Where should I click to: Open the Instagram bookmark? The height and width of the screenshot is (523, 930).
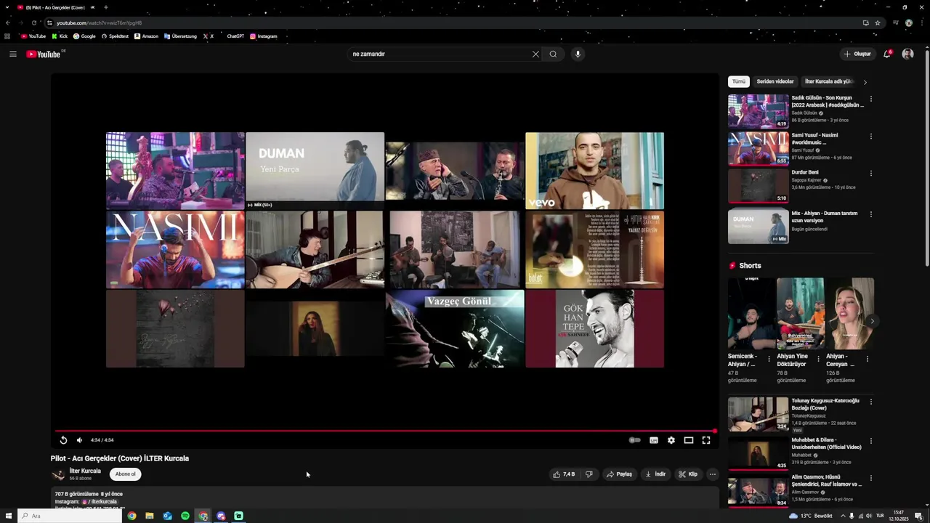coord(264,36)
